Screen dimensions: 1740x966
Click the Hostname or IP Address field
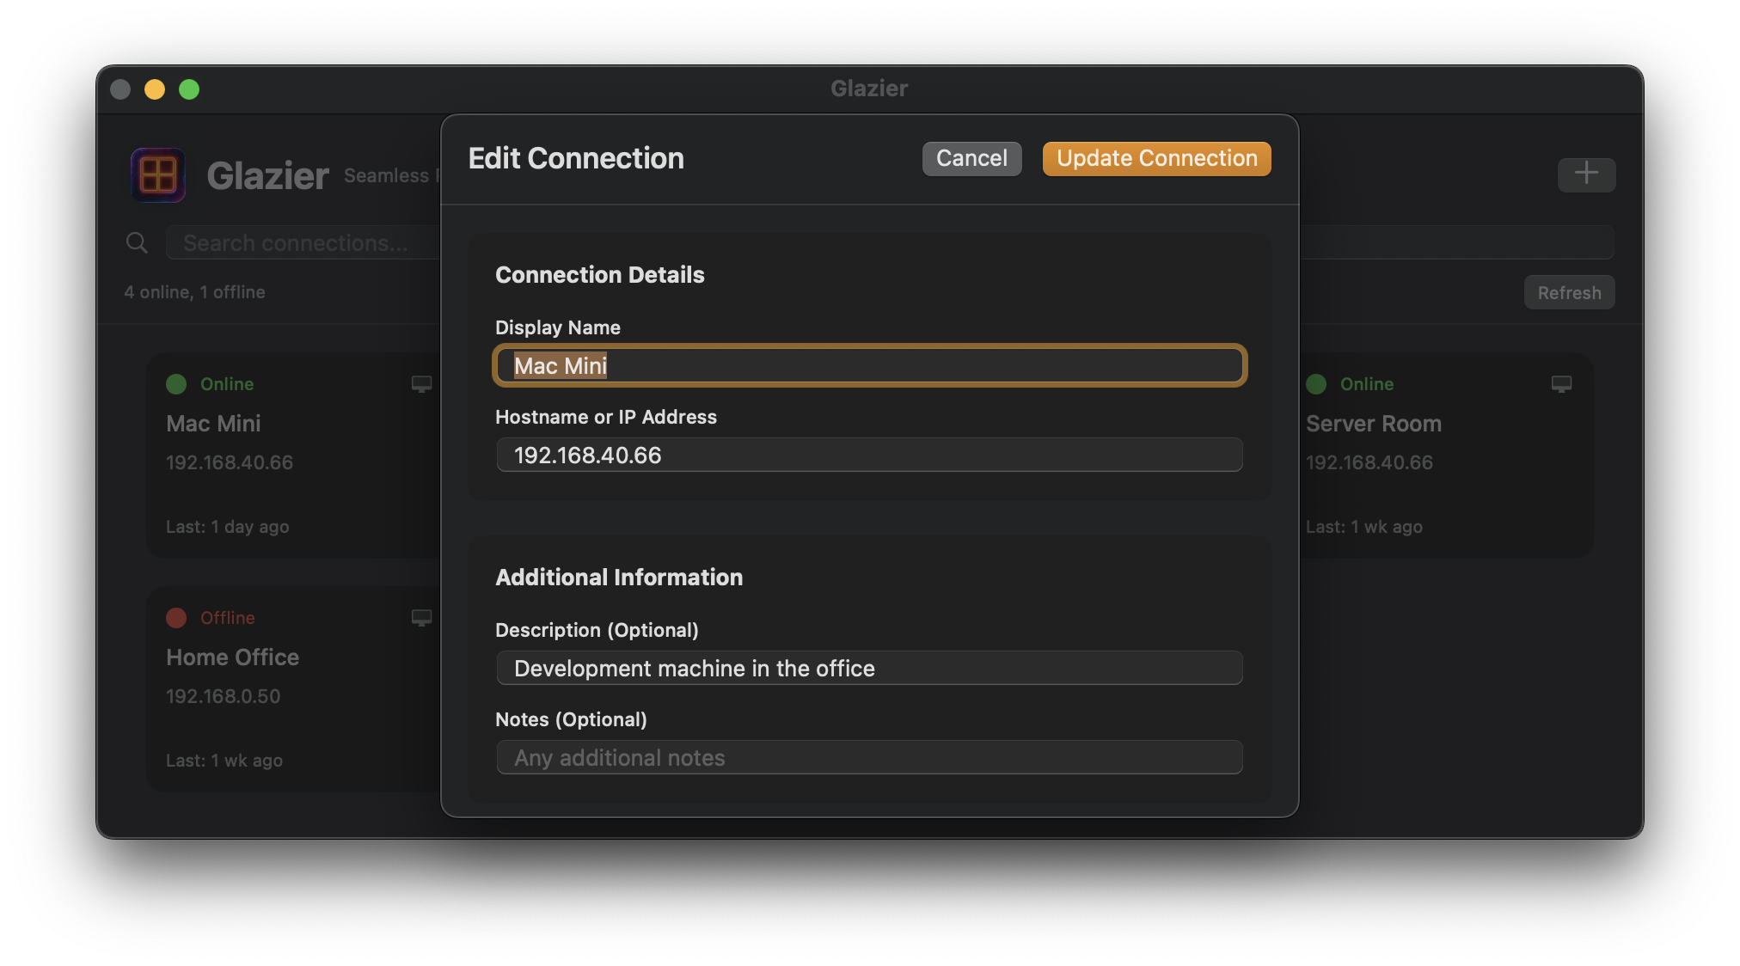pyautogui.click(x=869, y=455)
